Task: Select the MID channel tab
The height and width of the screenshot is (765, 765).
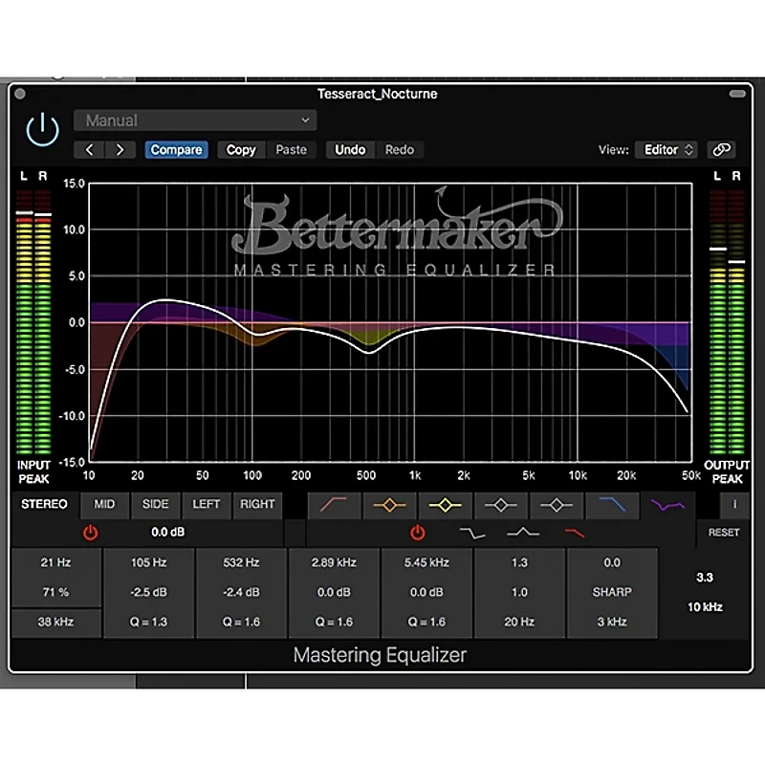Action: (104, 504)
